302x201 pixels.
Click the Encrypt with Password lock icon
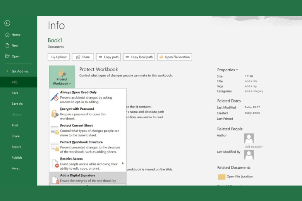coord(55,114)
